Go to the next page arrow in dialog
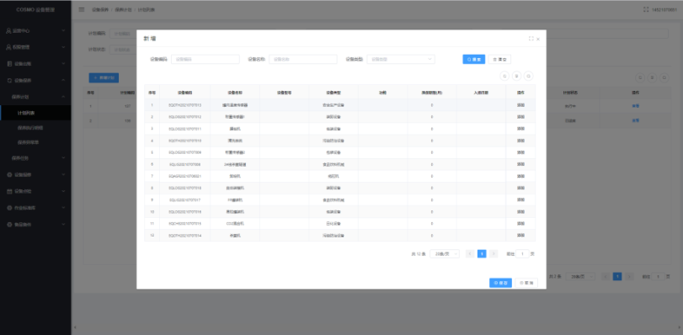This screenshot has width=683, height=335. point(494,253)
